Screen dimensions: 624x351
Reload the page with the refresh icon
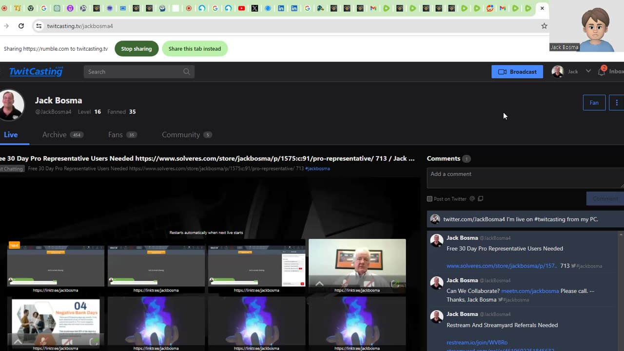(21, 26)
